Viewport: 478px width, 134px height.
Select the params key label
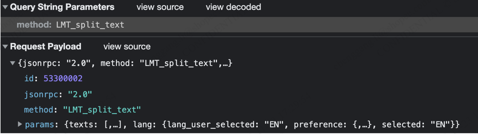tap(39, 125)
